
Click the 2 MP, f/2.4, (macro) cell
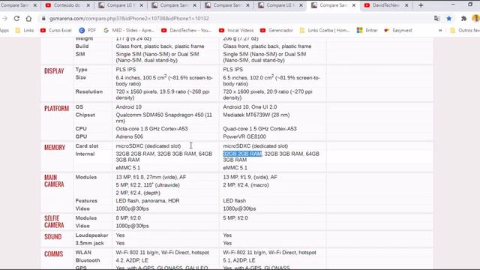click(x=246, y=185)
